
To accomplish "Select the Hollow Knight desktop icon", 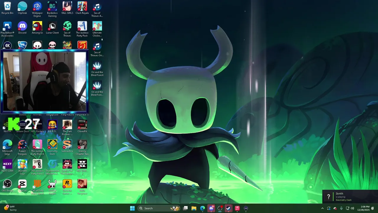I will [x=52, y=187].
